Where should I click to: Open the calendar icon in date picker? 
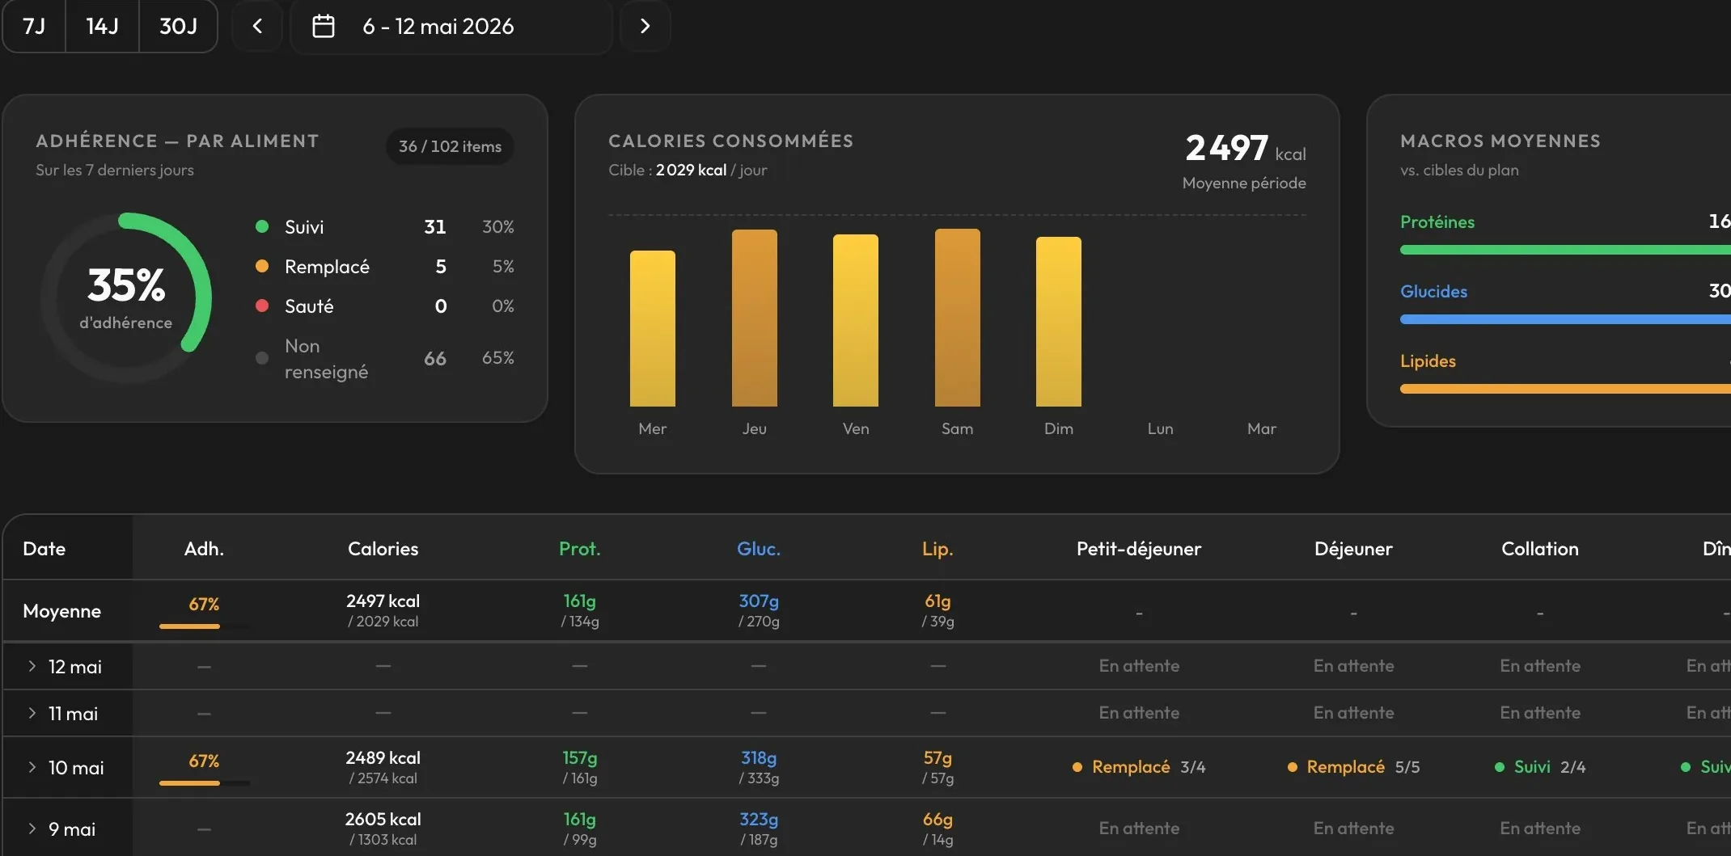[x=324, y=26]
